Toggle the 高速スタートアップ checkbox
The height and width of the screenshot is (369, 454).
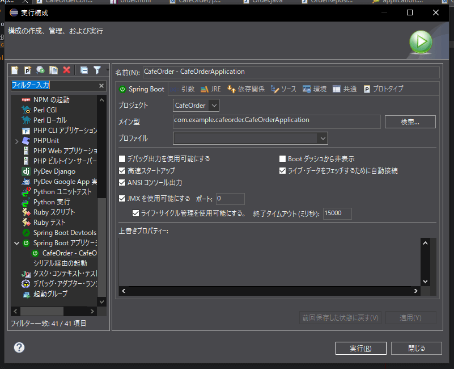[x=122, y=170]
